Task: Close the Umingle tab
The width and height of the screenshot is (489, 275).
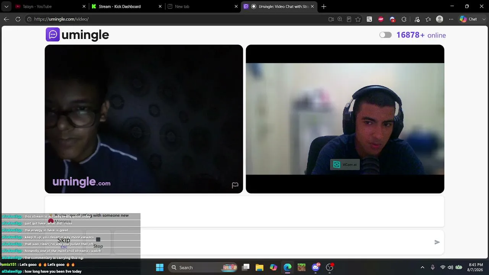Action: (x=312, y=6)
